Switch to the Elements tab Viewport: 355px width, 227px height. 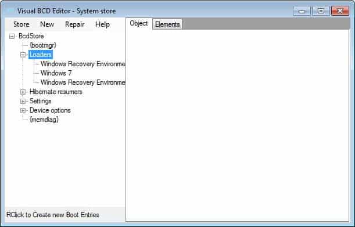click(x=167, y=24)
